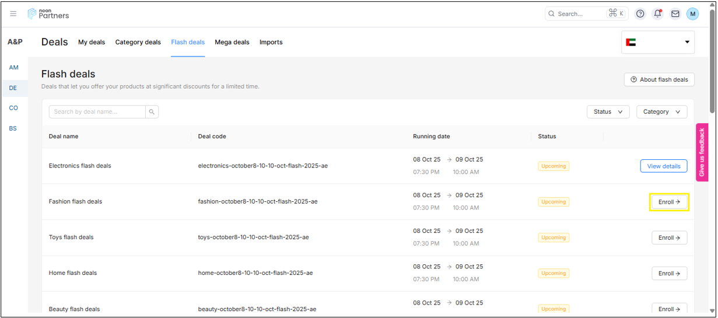The height and width of the screenshot is (318, 718).
Task: Select the DE sidebar item
Action: coord(13,88)
